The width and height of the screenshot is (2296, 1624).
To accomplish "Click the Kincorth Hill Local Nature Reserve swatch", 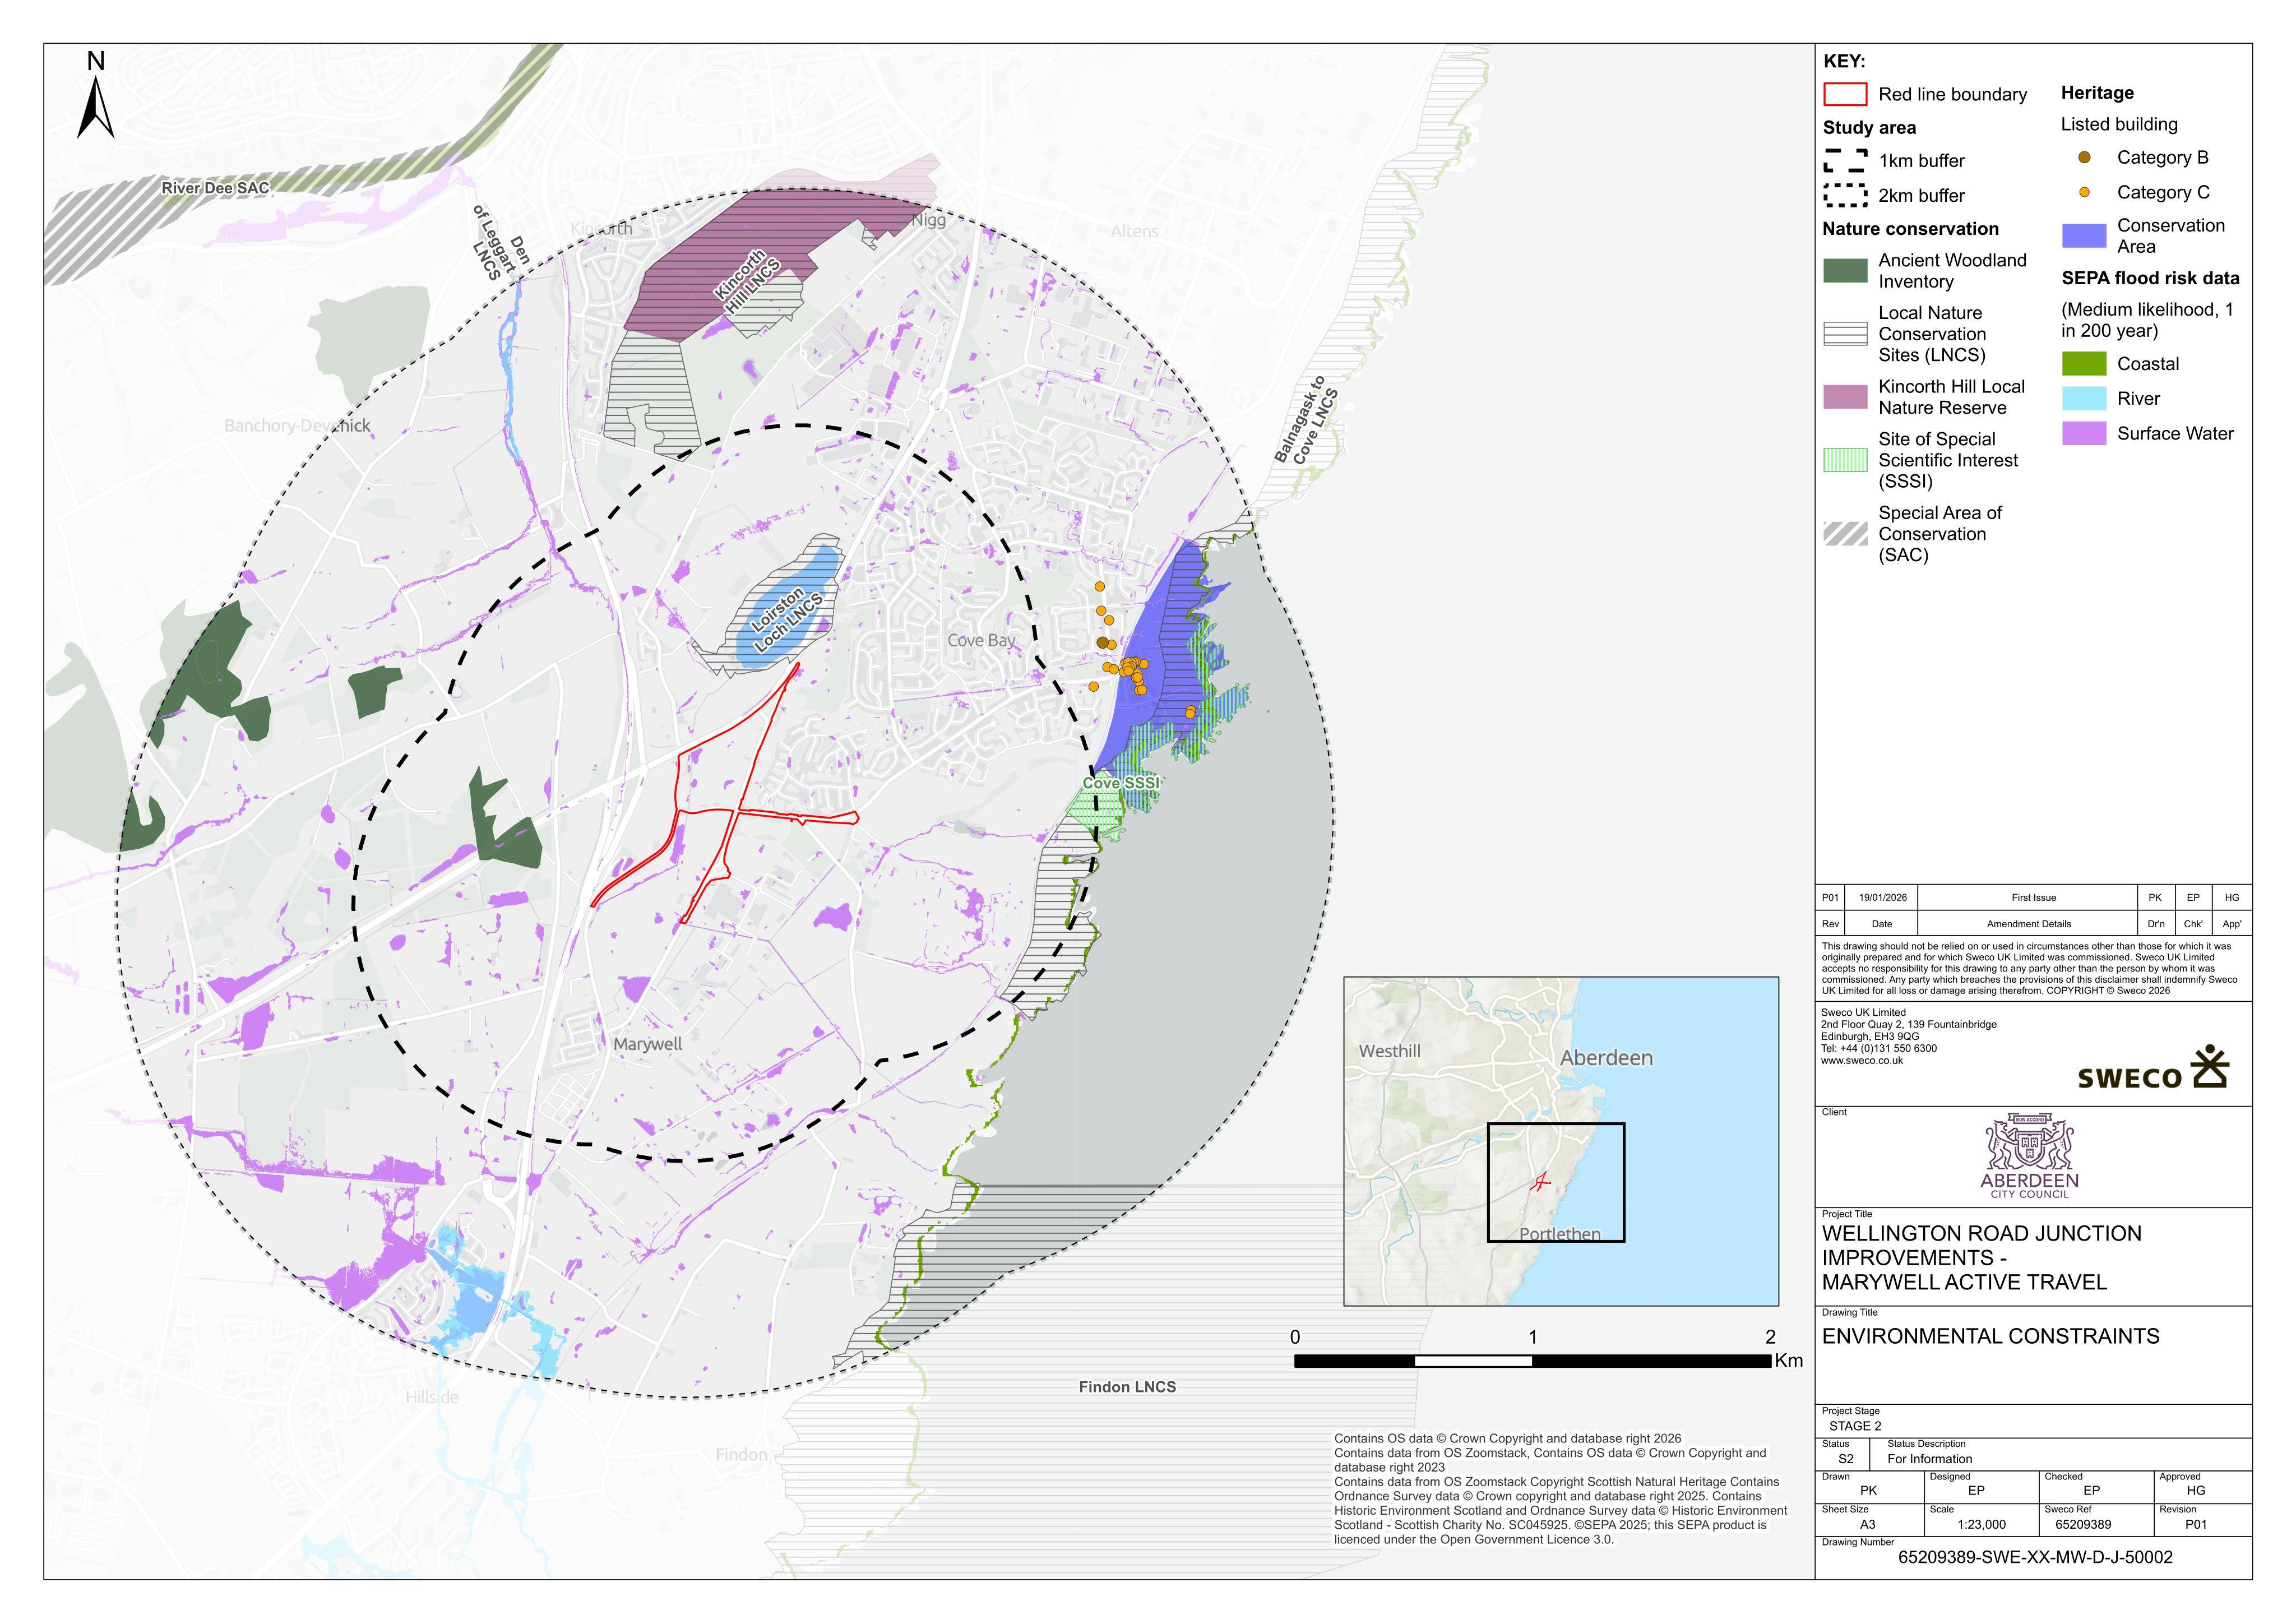I will pyautogui.click(x=1845, y=397).
